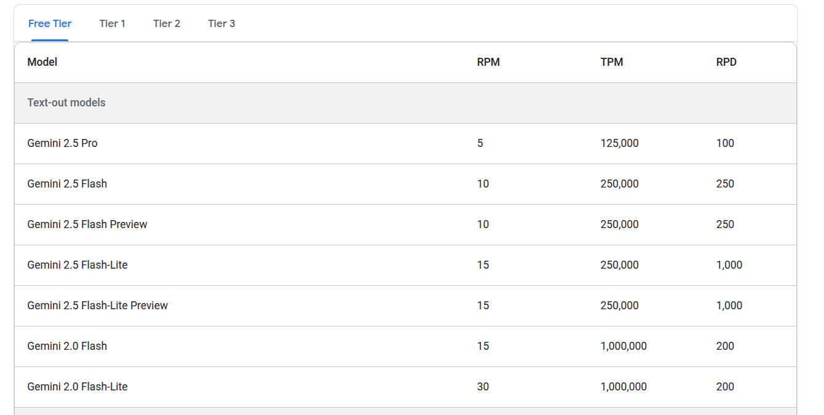The width and height of the screenshot is (824, 415).
Task: Click the RPD value 100 for Gemini 2.5 Pro
Action: click(725, 143)
